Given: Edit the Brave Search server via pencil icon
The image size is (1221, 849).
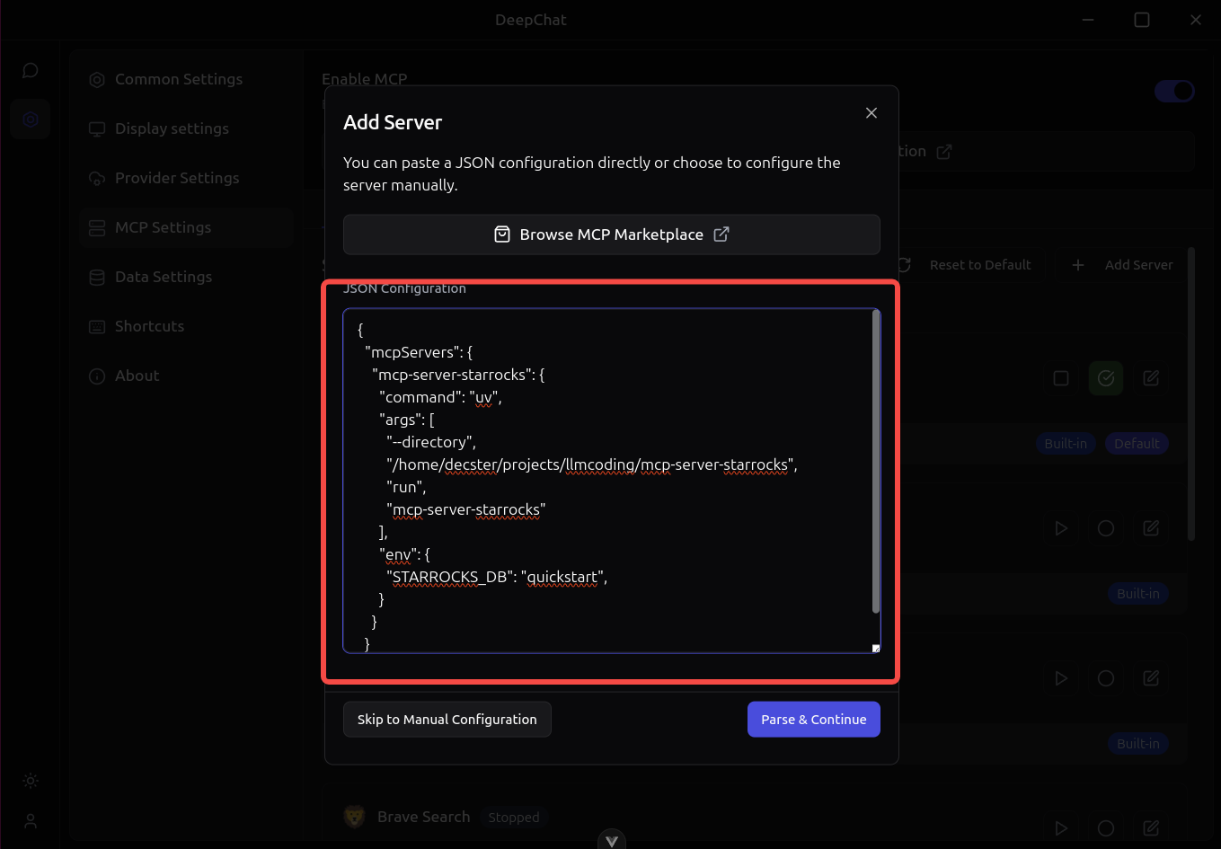Looking at the screenshot, I should click(1151, 828).
